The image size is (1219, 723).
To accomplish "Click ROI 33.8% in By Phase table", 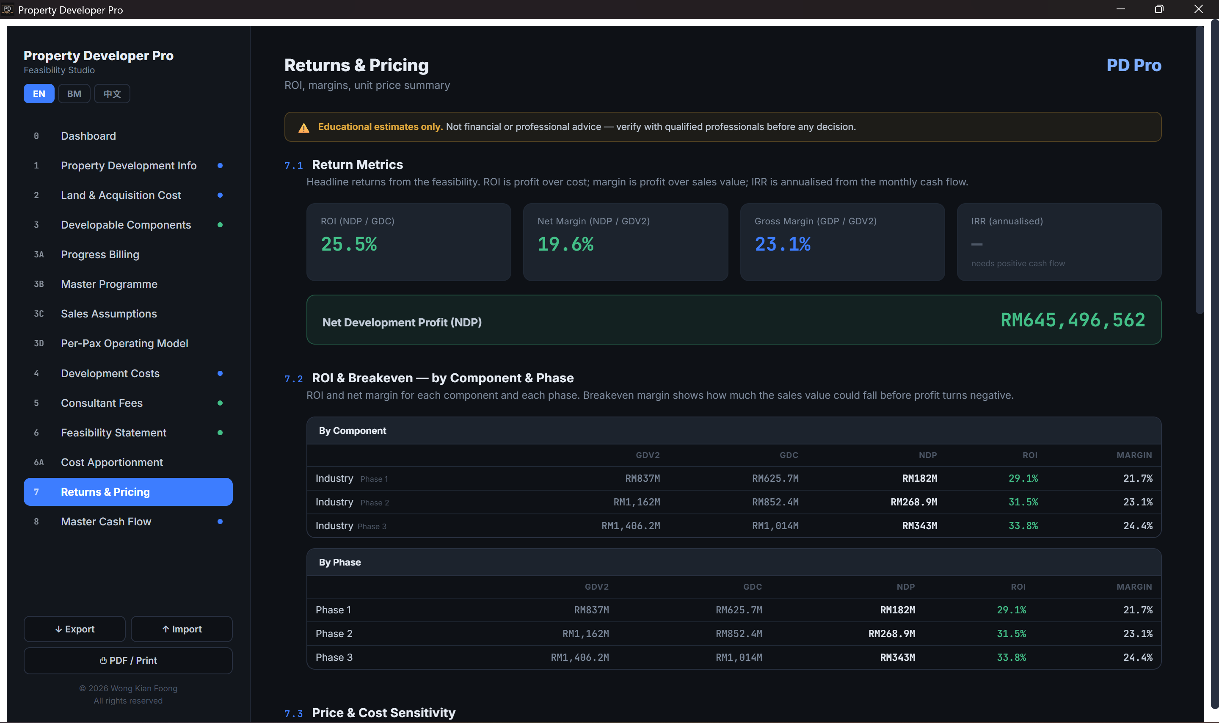I will (x=1012, y=658).
